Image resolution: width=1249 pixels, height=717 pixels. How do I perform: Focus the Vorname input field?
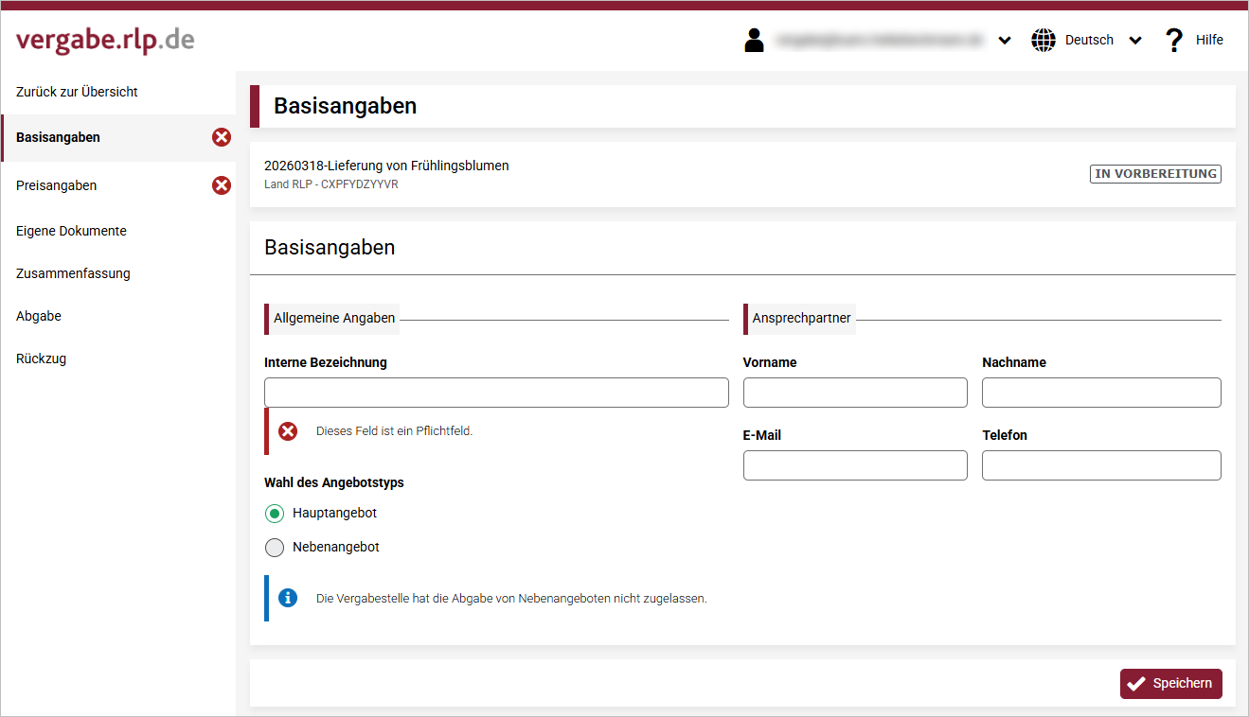click(x=855, y=393)
